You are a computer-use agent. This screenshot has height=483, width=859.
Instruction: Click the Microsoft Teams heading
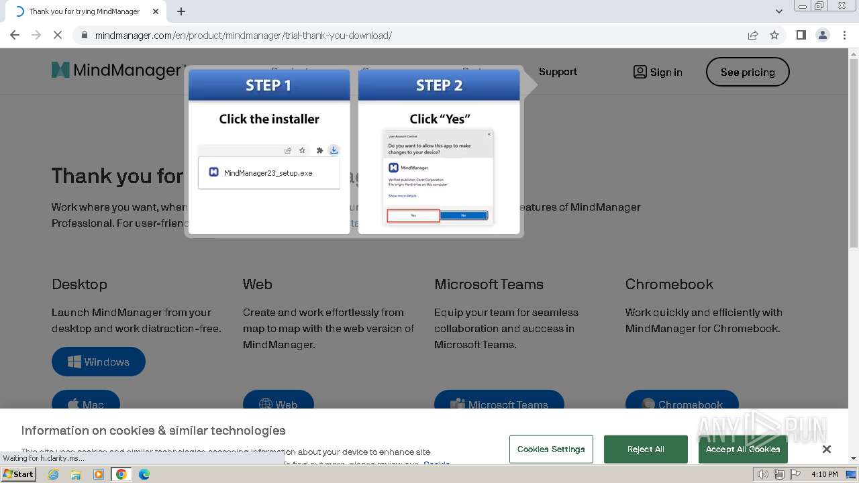(489, 284)
